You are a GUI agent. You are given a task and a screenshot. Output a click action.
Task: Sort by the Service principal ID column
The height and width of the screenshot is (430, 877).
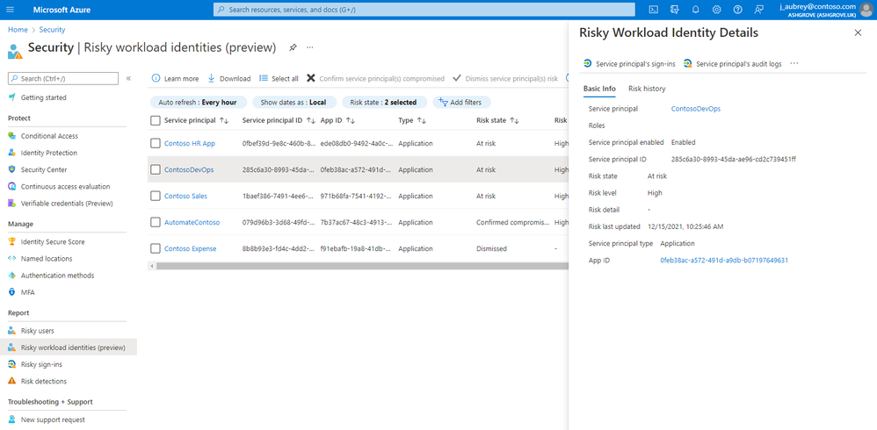[x=279, y=120]
